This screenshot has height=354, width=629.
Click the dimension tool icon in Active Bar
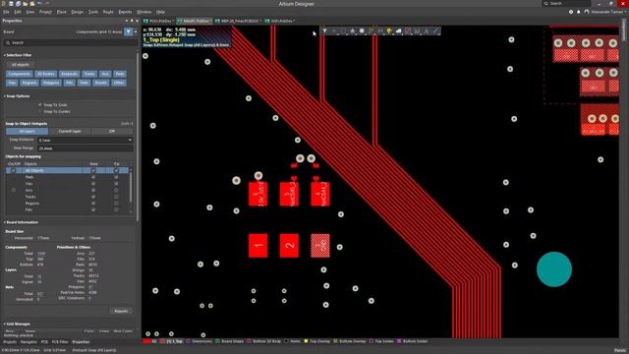click(417, 30)
